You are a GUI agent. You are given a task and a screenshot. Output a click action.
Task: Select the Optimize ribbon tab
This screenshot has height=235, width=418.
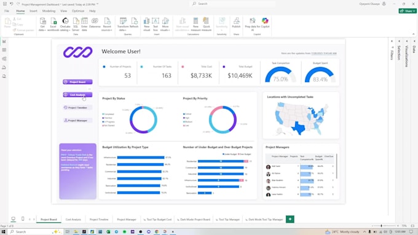point(78,11)
